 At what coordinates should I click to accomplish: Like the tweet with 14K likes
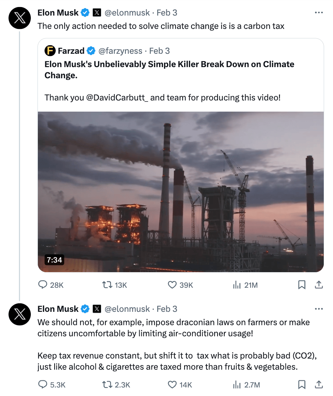click(x=172, y=385)
